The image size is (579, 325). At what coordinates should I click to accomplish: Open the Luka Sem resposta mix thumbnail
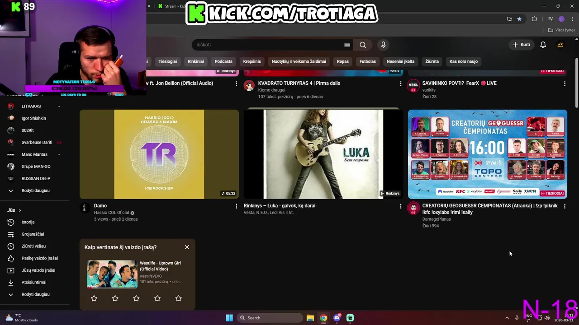pyautogui.click(x=323, y=154)
